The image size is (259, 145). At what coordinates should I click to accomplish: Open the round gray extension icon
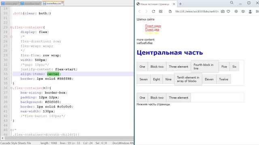pyautogui.click(x=236, y=11)
